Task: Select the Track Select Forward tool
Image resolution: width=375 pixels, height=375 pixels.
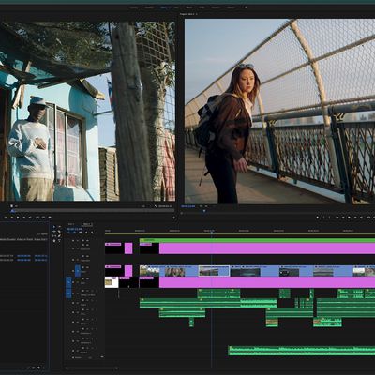Action: [59, 227]
